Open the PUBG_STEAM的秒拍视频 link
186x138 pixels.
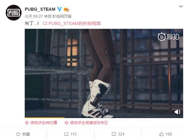[74, 23]
